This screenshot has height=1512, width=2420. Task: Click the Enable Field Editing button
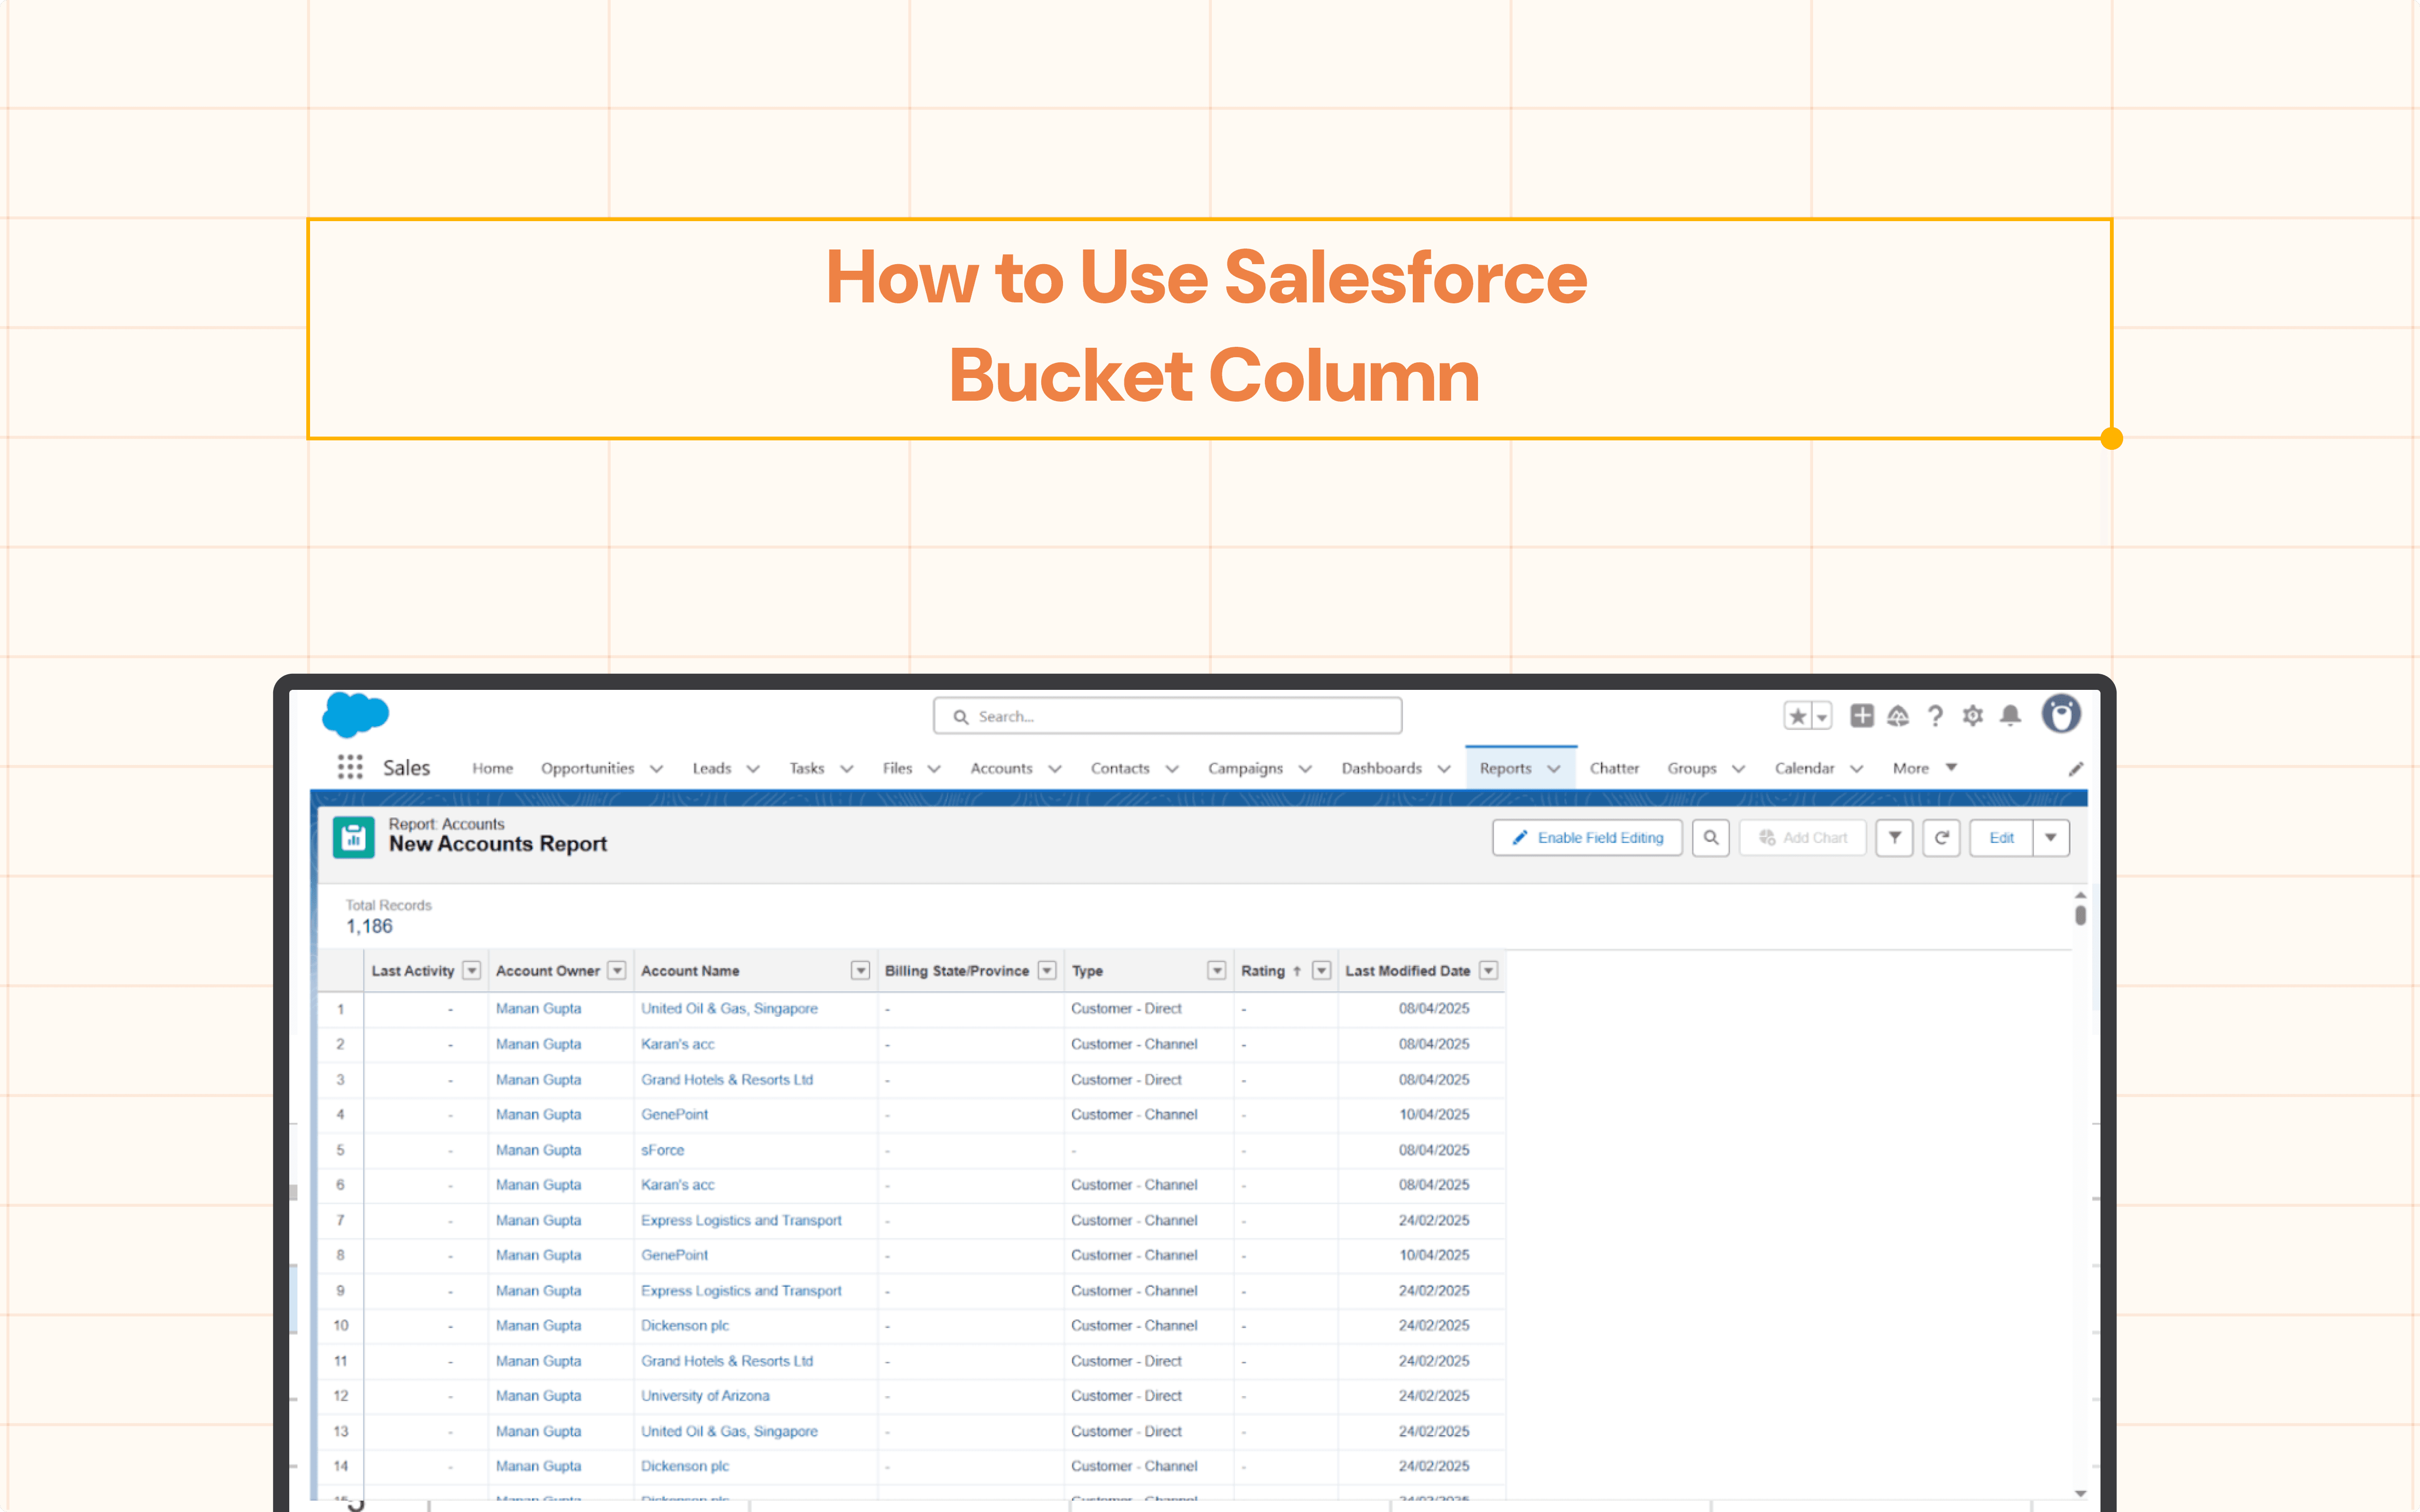[1587, 838]
